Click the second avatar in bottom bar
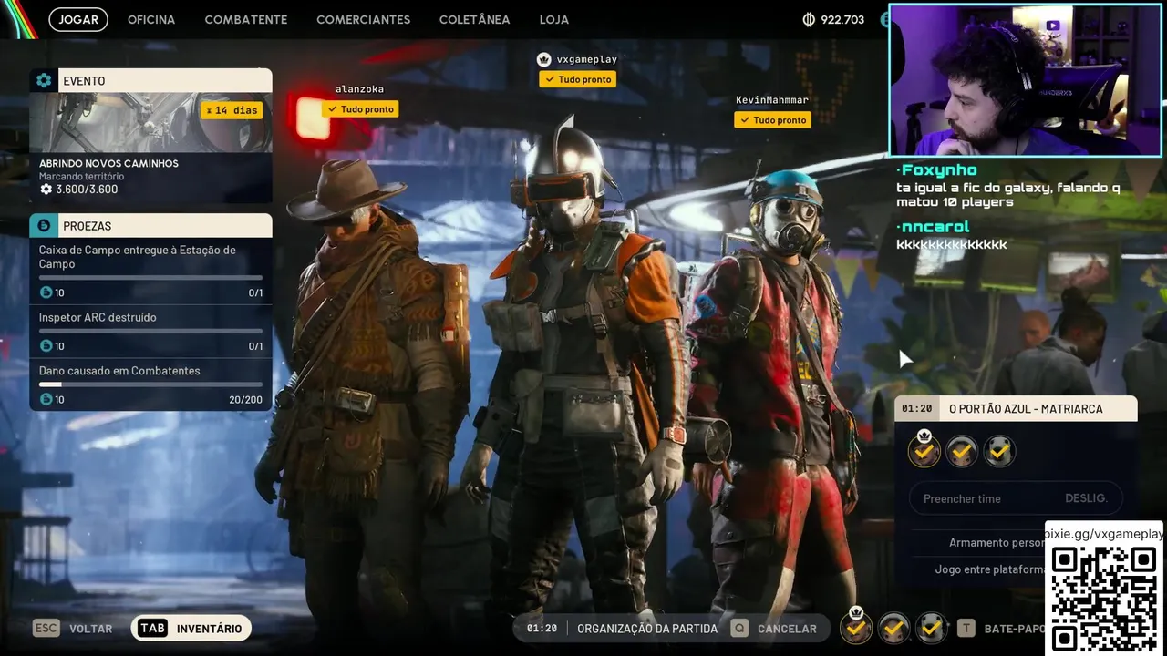 click(893, 628)
